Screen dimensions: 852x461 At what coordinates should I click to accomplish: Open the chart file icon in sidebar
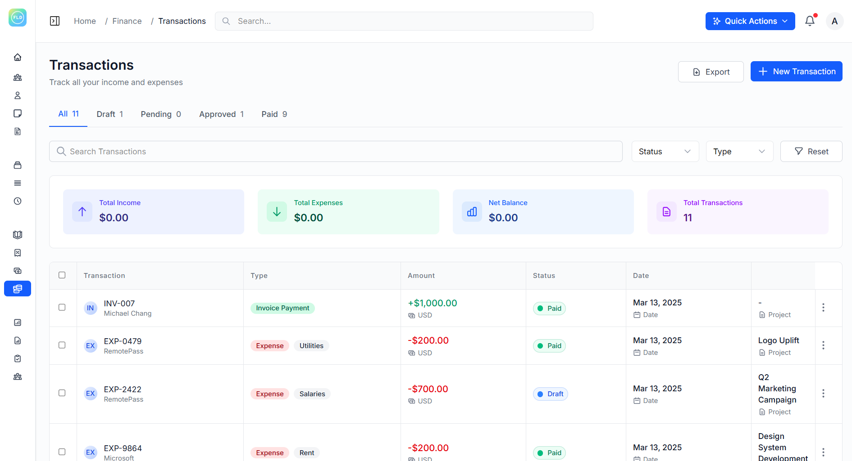click(18, 340)
